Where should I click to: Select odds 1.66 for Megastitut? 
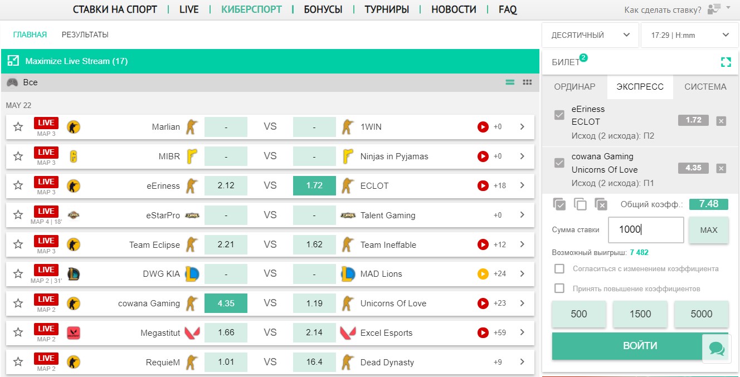point(226,332)
